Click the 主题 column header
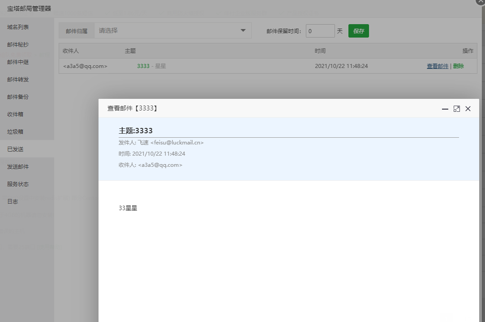 130,51
